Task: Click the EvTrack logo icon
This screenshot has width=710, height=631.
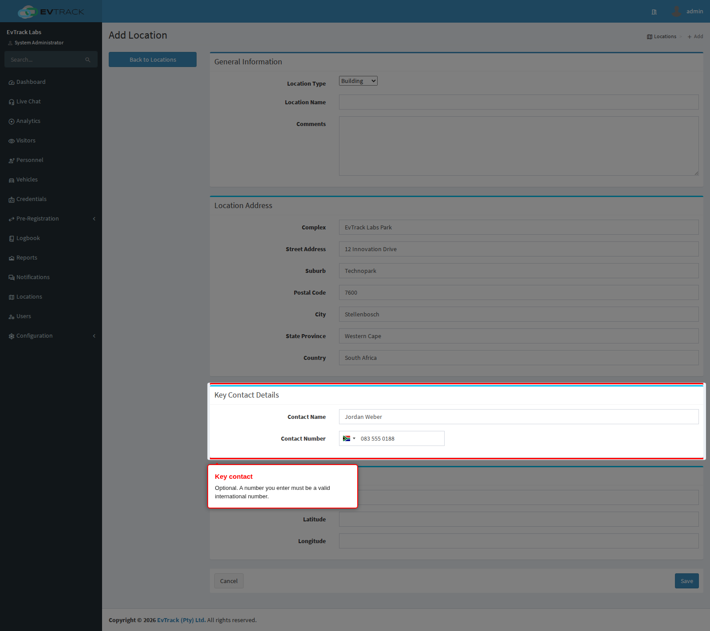Action: coord(27,12)
